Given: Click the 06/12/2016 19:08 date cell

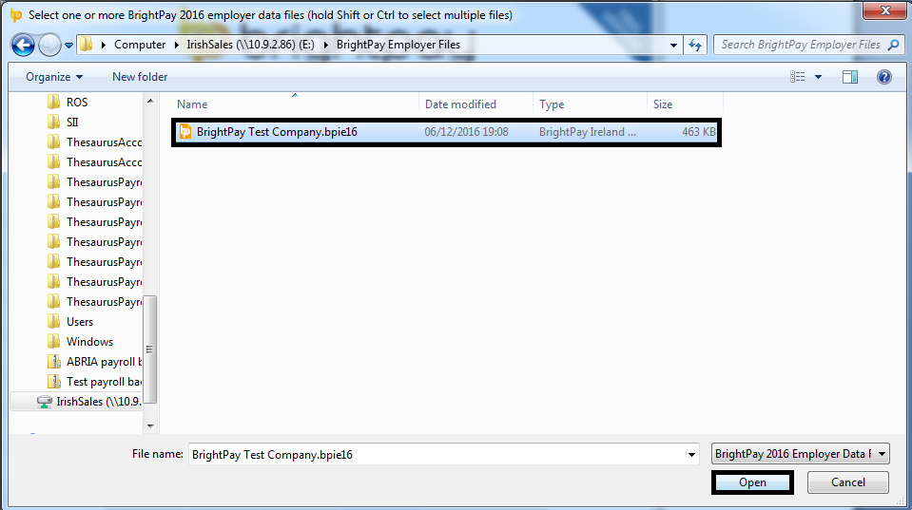Looking at the screenshot, I should [x=467, y=132].
